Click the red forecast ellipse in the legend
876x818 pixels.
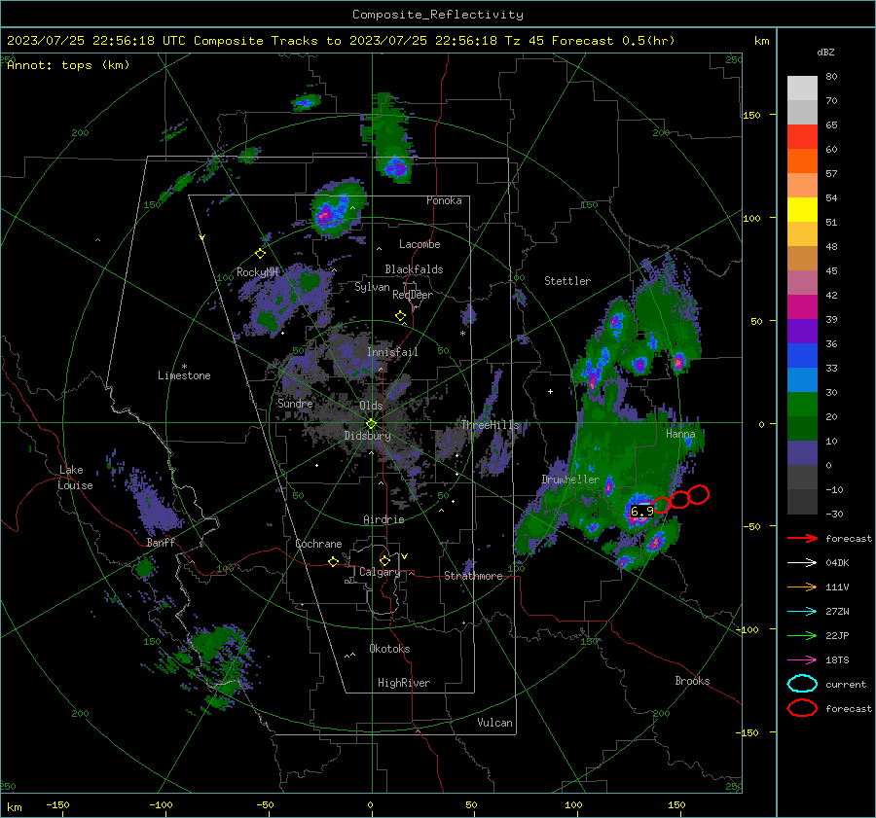point(802,708)
